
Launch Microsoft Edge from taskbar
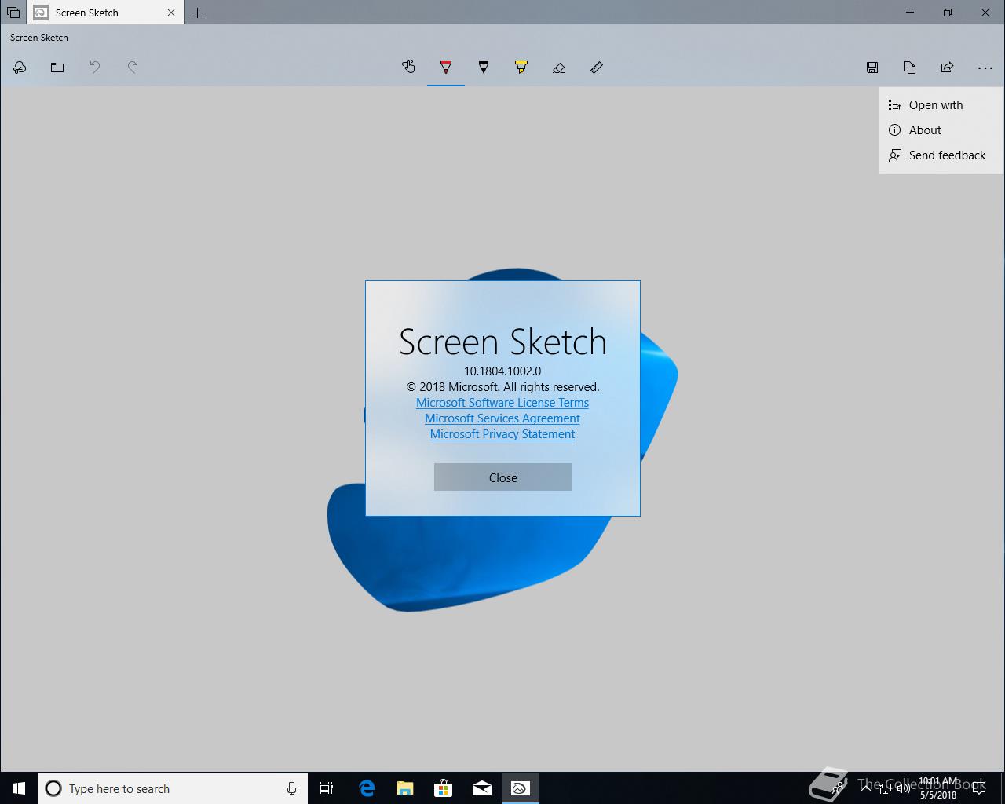[367, 788]
